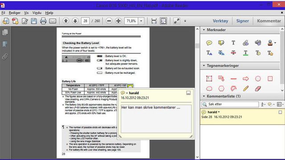Select the arrow drawing tool
This screenshot has width=285, height=160.
click(x=245, y=79)
